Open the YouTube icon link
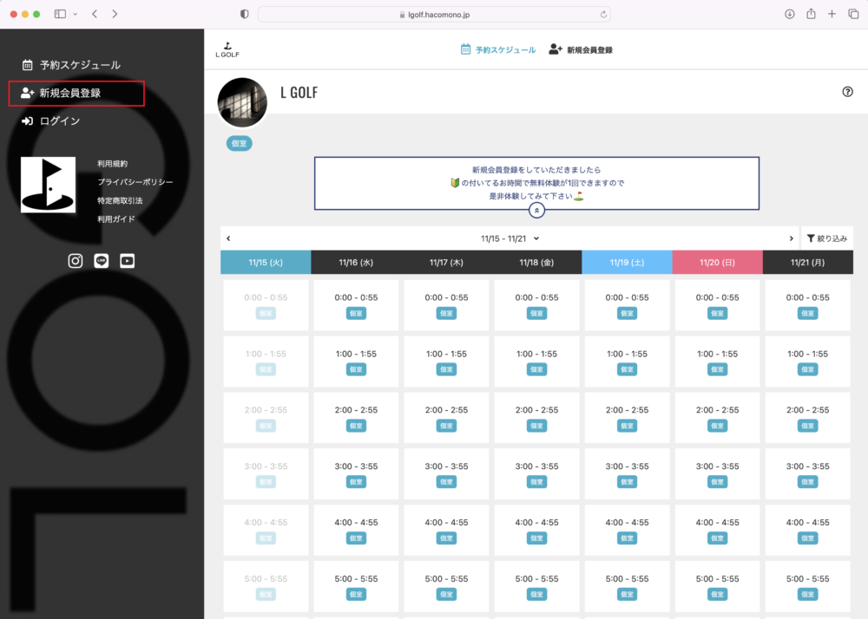The width and height of the screenshot is (868, 619). pos(128,261)
